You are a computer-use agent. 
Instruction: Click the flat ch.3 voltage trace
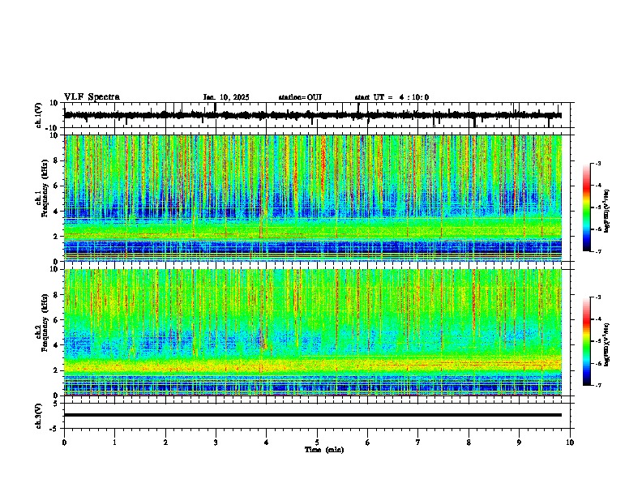point(313,415)
